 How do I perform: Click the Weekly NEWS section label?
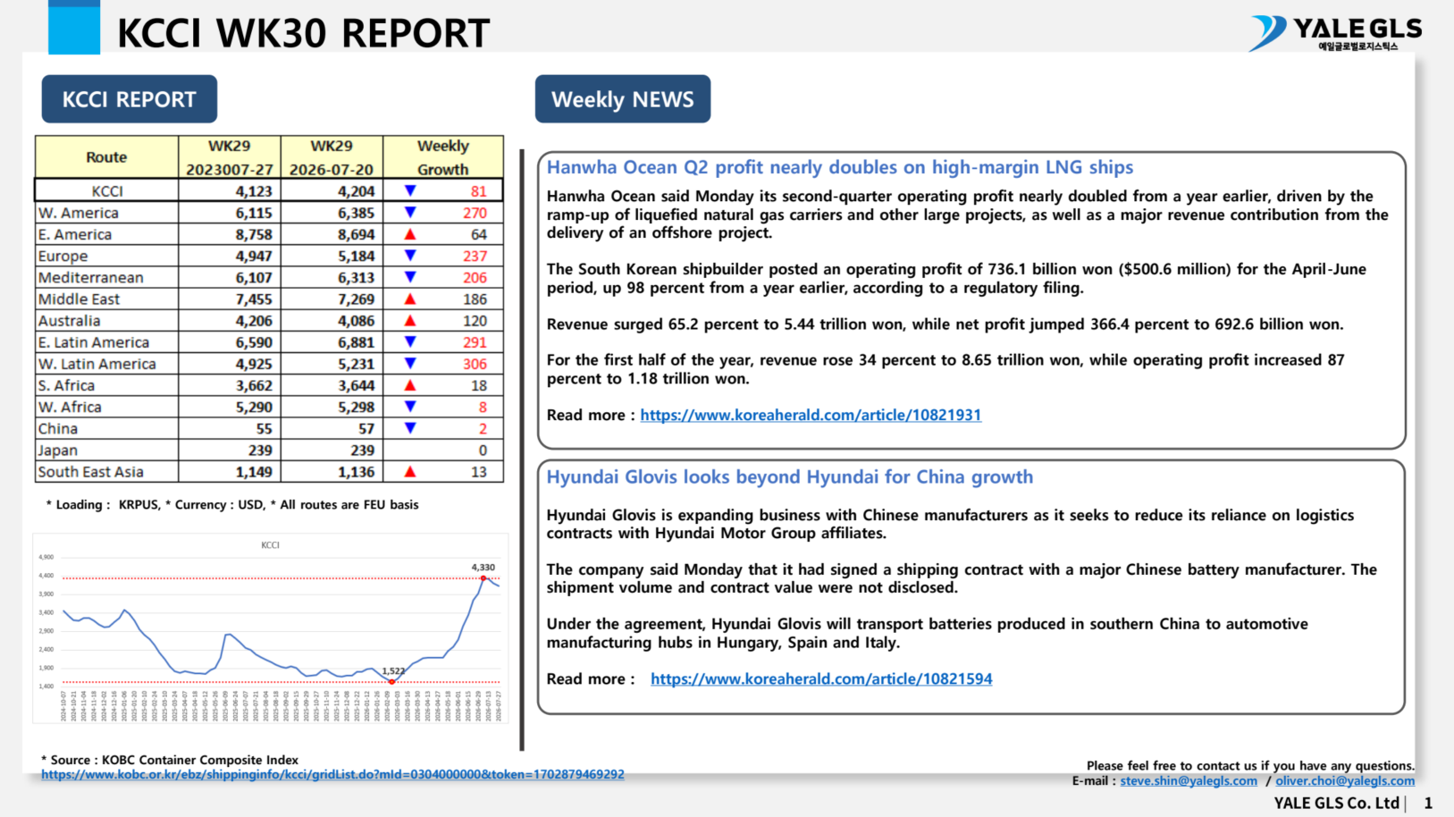point(623,99)
